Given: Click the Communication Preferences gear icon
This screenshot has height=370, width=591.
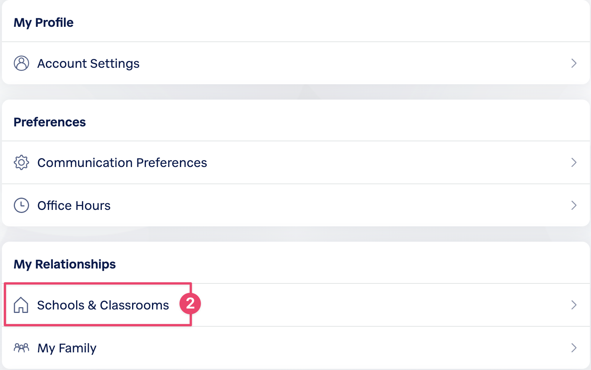Looking at the screenshot, I should click(21, 162).
